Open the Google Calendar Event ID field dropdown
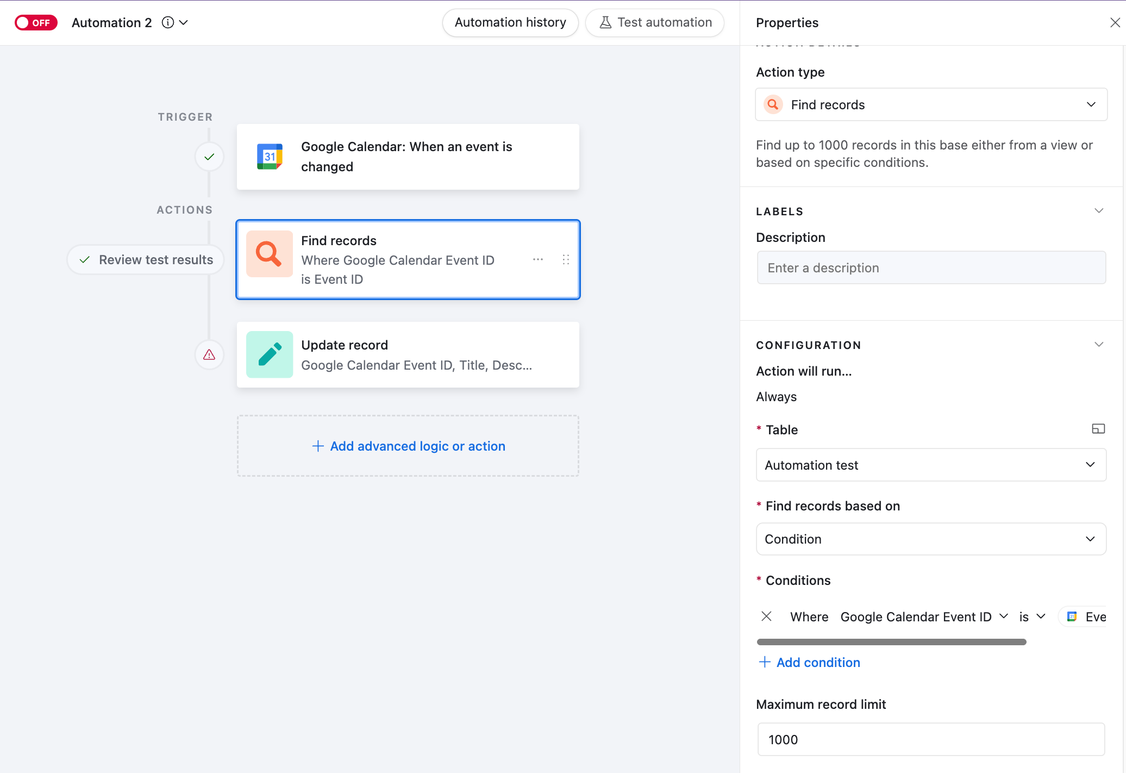Viewport: 1126px width, 773px height. [x=924, y=616]
